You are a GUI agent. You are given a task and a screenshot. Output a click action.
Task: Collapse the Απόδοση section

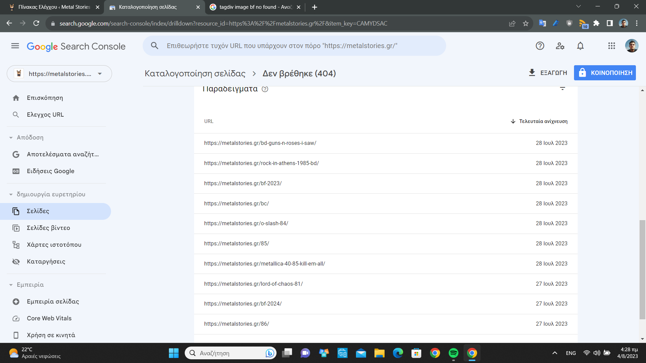11,138
